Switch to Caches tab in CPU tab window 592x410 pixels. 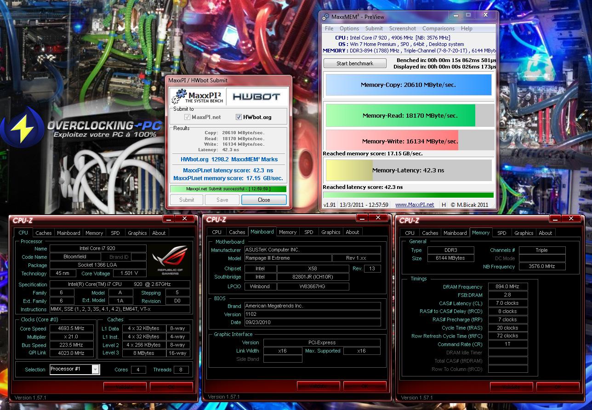44,233
